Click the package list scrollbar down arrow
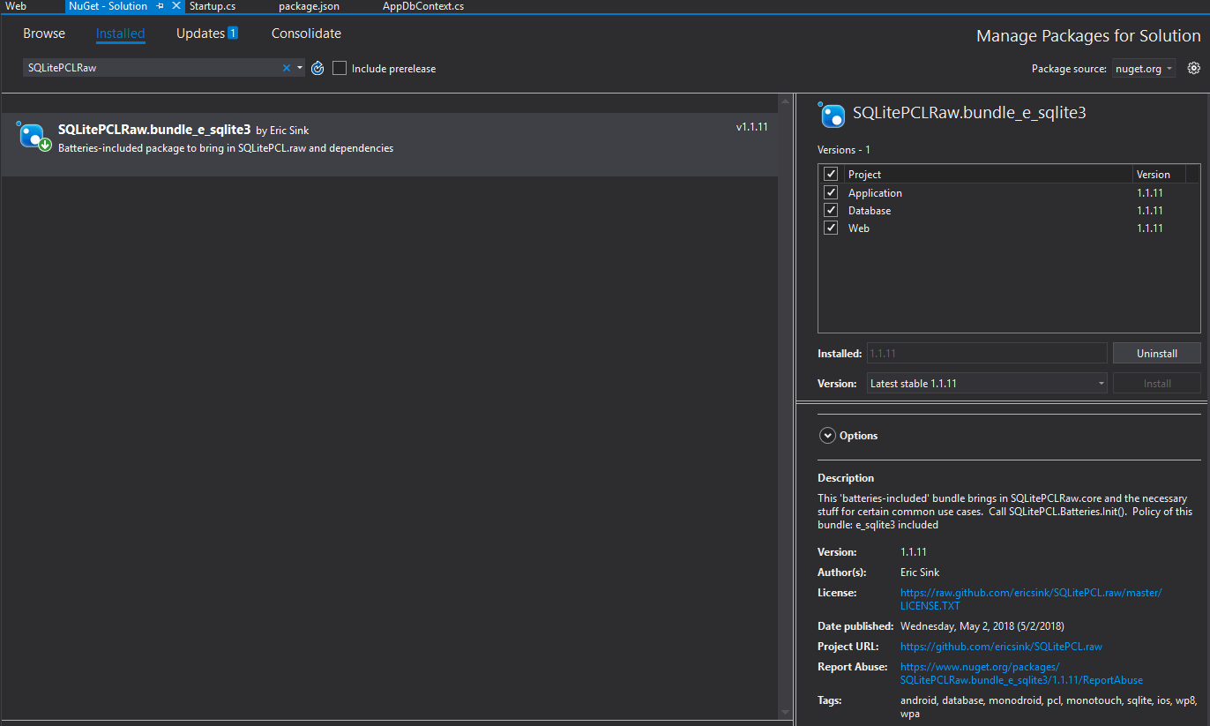Screen dimensions: 1210x726 (785, 712)
